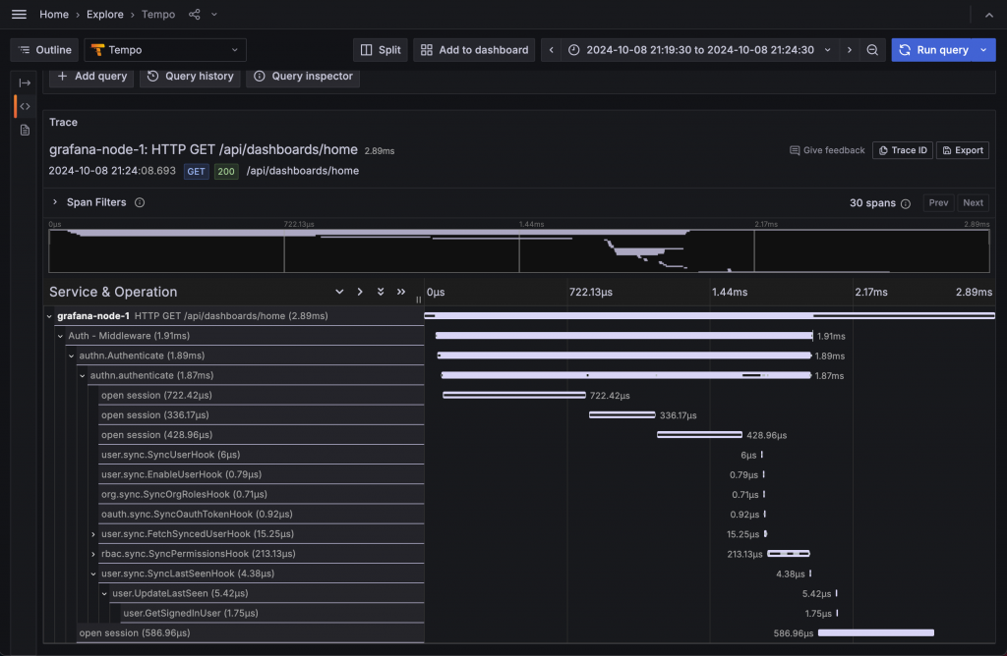Select the document sidebar icon
This screenshot has height=656, width=1007.
[x=25, y=131]
